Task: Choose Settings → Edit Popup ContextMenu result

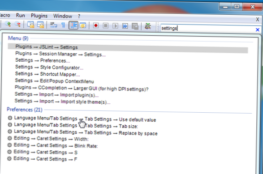Action: click(54, 81)
